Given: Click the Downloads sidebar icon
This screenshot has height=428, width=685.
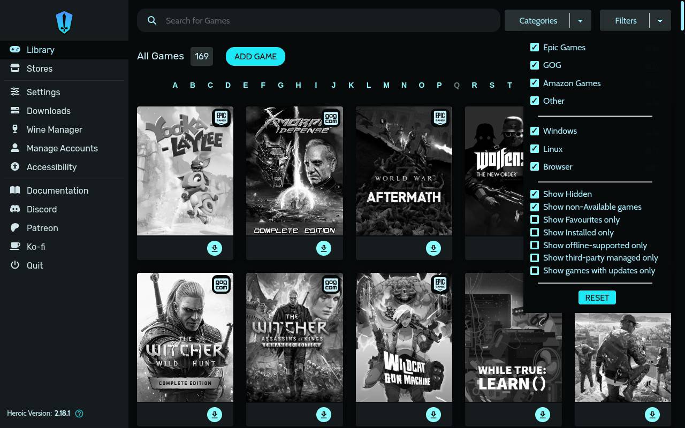Looking at the screenshot, I should coord(15,111).
